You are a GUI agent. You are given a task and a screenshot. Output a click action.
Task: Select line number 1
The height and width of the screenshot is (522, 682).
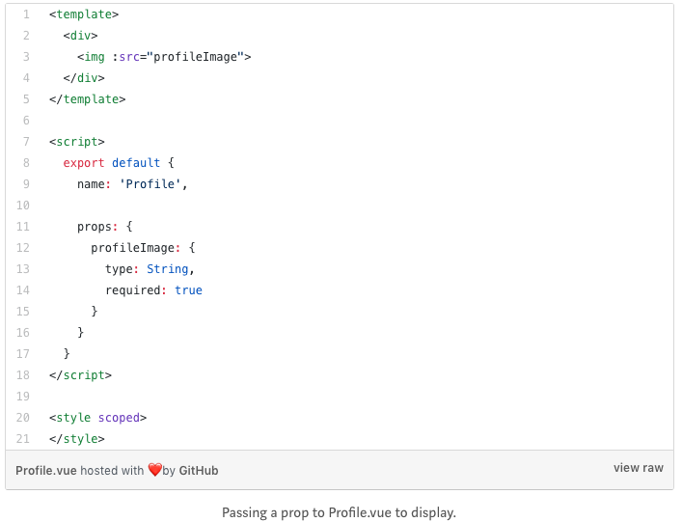26,14
